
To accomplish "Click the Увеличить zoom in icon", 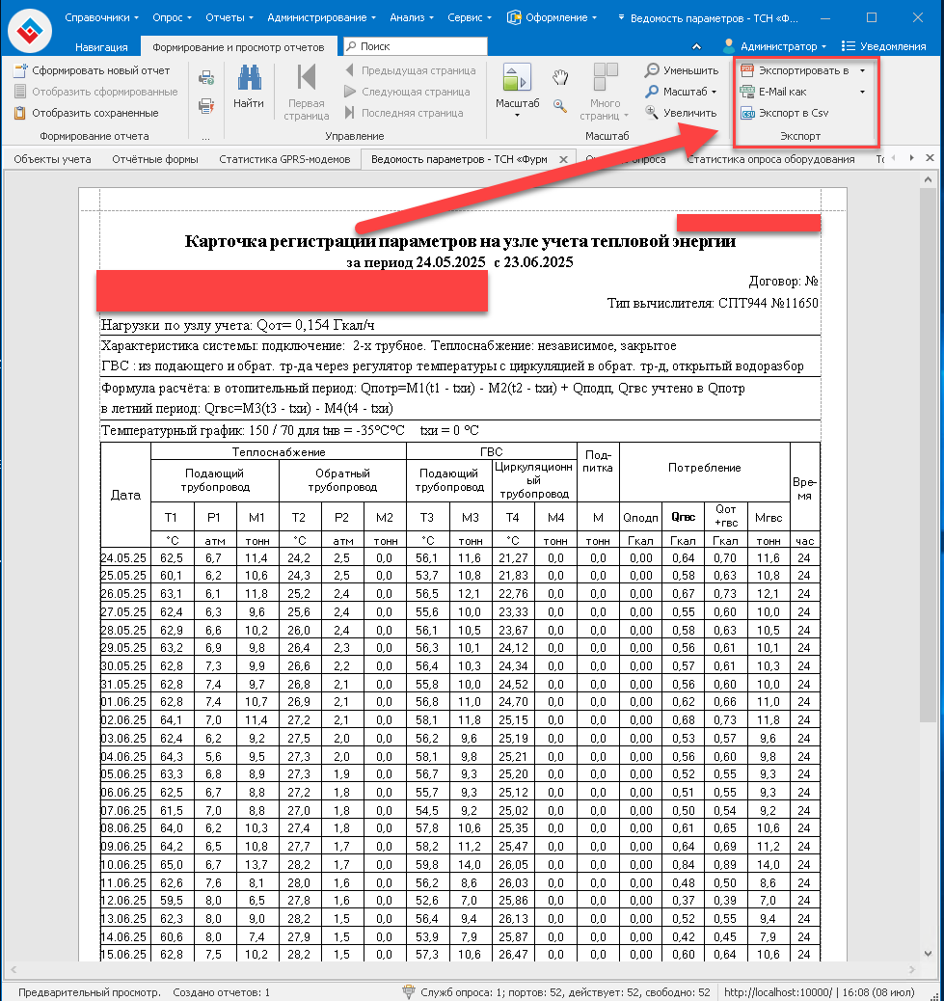I will pyautogui.click(x=652, y=113).
